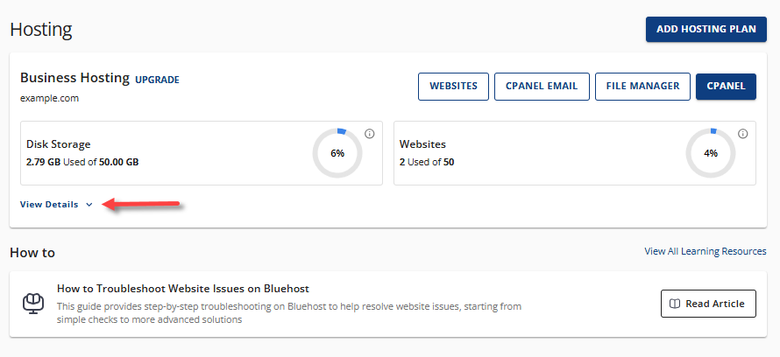780x357 pixels.
Task: Open the dark blue CPANEL button
Action: [x=725, y=86]
